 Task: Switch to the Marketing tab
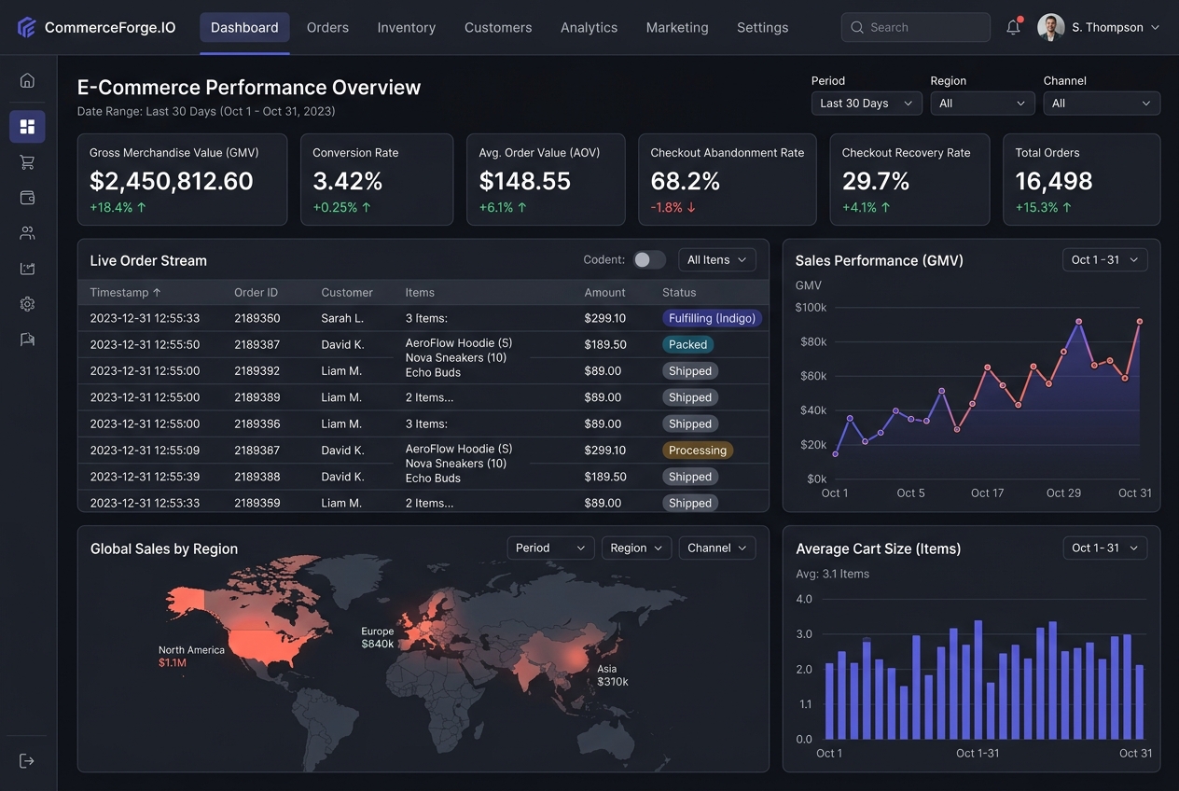point(677,27)
